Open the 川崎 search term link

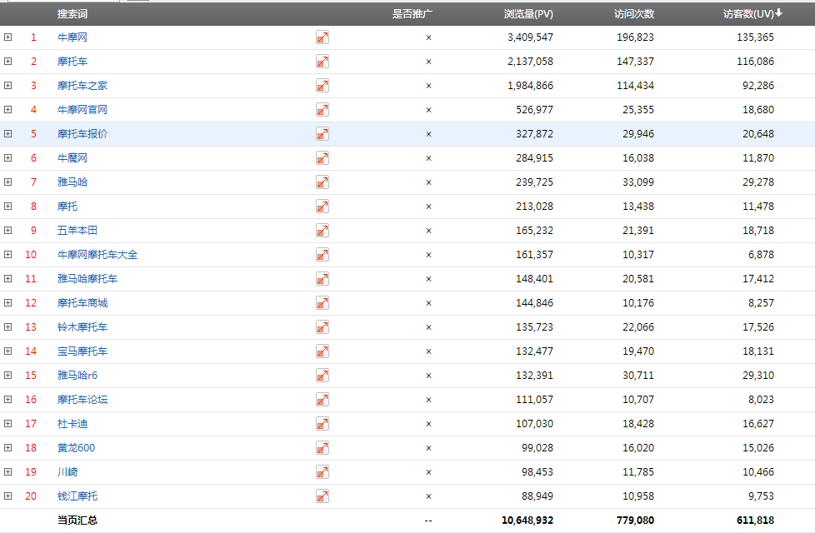pyautogui.click(x=67, y=472)
